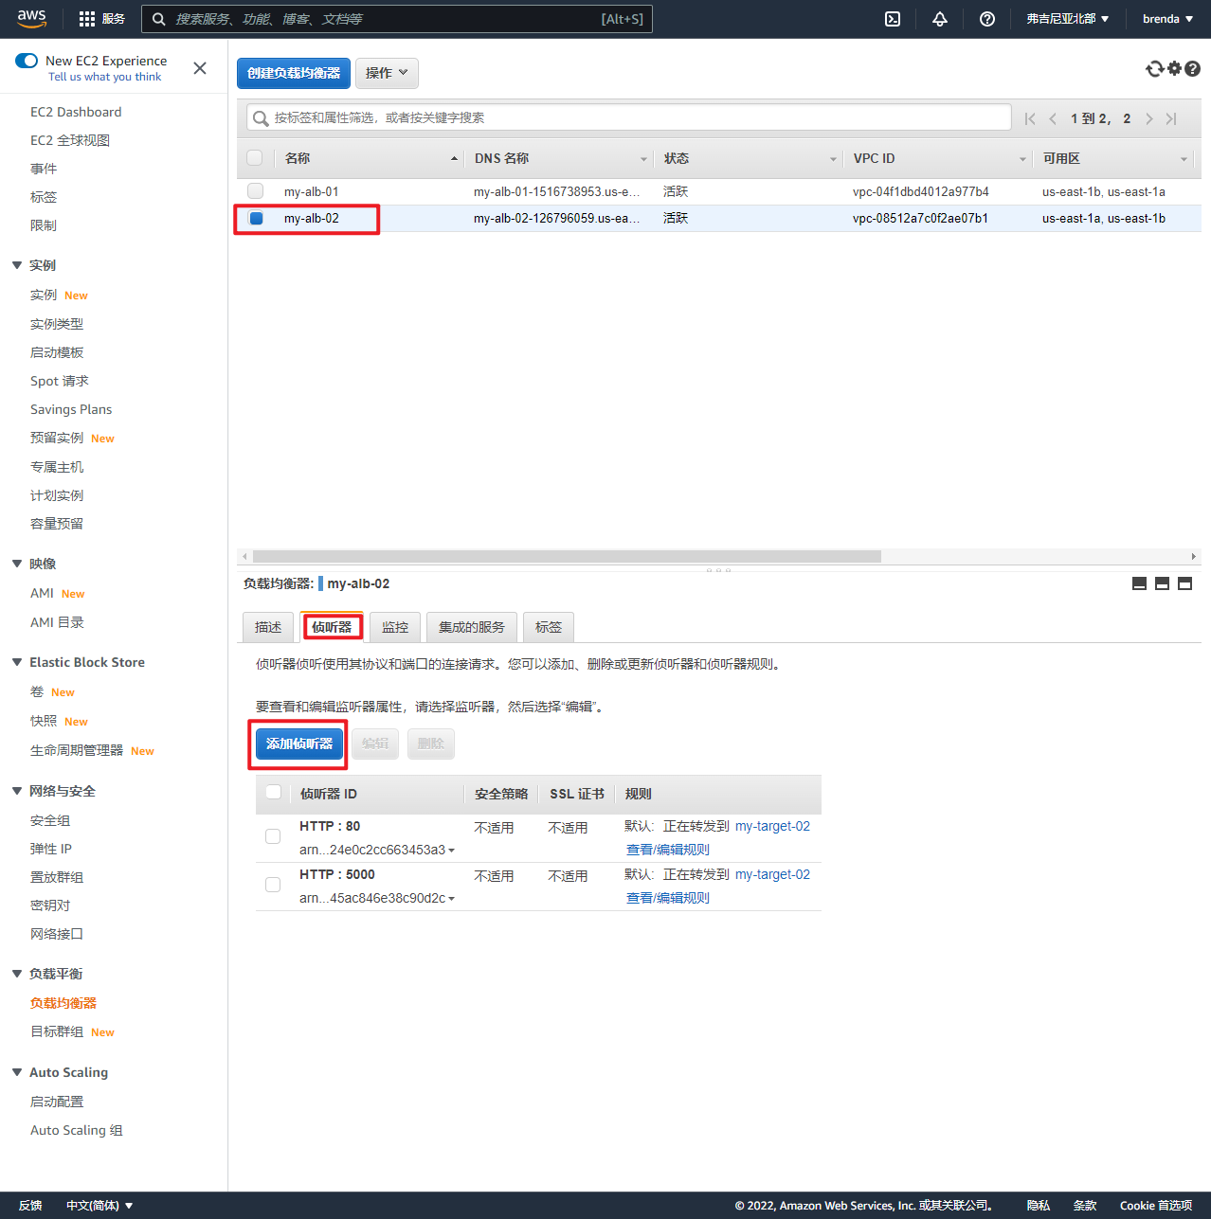Collapse the Auto Scaling sidebar section
Viewport: 1211px width, 1219px height.
(17, 1072)
